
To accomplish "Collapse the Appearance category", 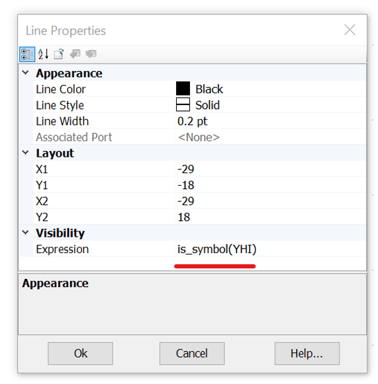I will pyautogui.click(x=26, y=73).
